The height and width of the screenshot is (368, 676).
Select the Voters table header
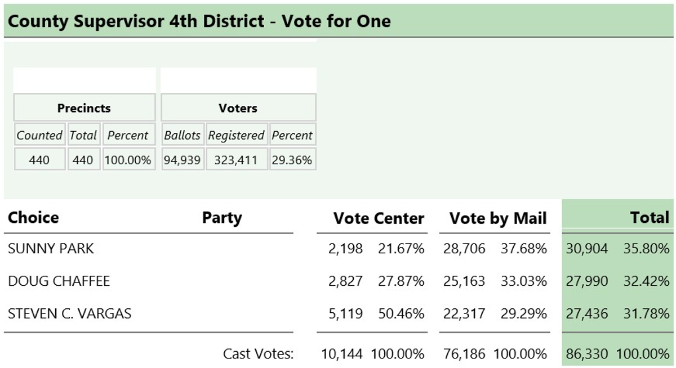pyautogui.click(x=238, y=107)
